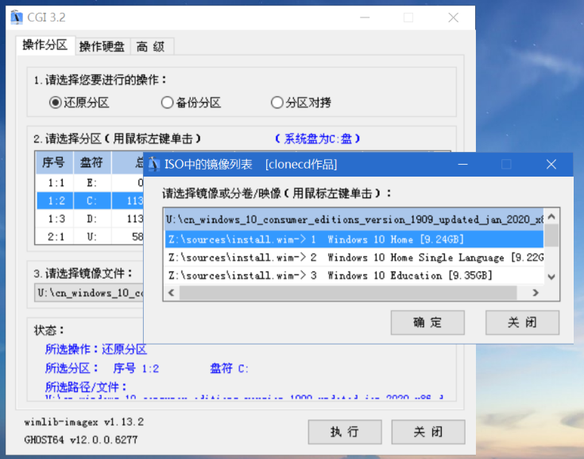Click the ISO image list dialog title icon

pyautogui.click(x=154, y=164)
